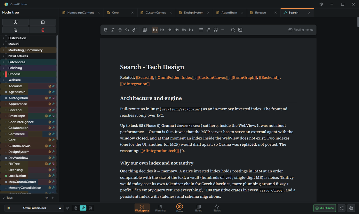
Task: Open the OmniFolderDocs project dropdown
Action: 34,208
